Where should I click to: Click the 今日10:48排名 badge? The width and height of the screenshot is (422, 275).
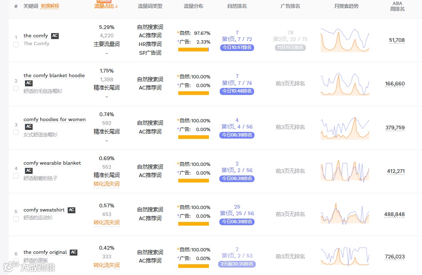point(237,91)
